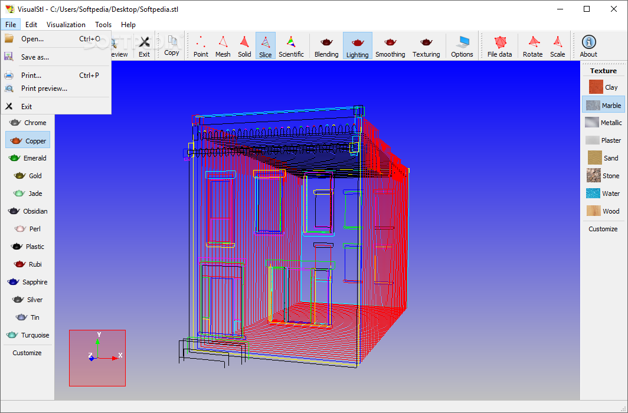Select the Marble texture

(x=603, y=105)
